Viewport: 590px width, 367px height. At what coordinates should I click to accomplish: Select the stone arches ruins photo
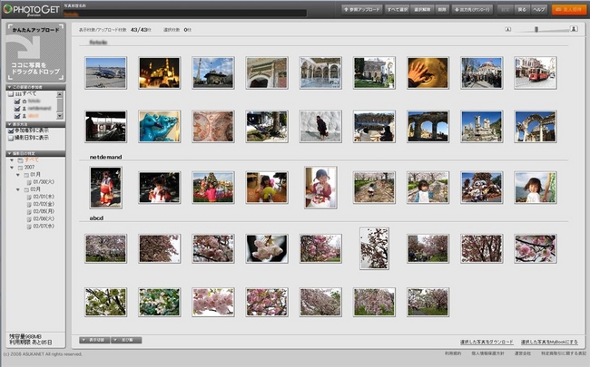pyautogui.click(x=428, y=127)
